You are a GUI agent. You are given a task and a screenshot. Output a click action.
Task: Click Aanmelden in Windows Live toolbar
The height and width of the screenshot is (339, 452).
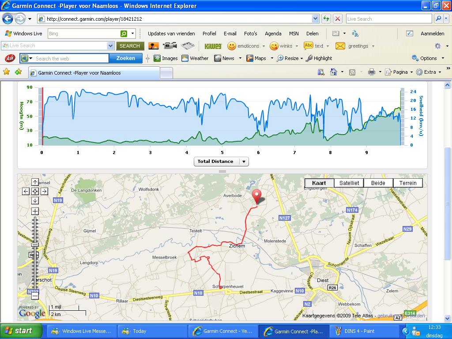(x=433, y=34)
